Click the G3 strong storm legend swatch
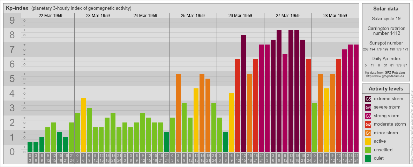The height and width of the screenshot is (167, 413). 368,116
